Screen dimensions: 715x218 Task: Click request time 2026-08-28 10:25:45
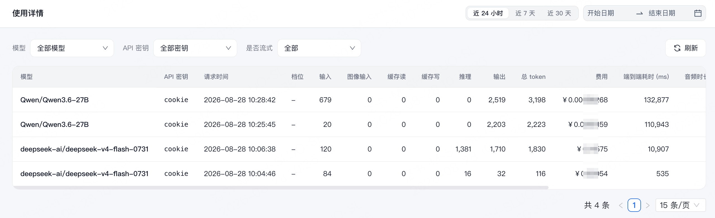point(240,124)
